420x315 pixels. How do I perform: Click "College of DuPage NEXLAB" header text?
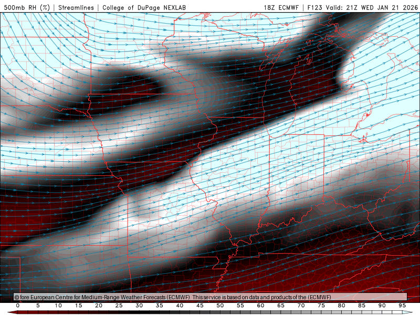(x=144, y=7)
